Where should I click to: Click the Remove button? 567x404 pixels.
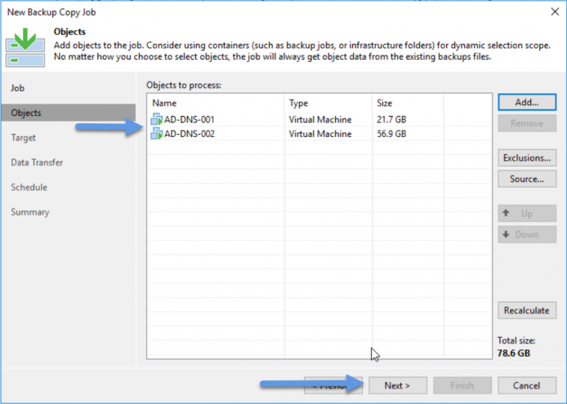[527, 123]
